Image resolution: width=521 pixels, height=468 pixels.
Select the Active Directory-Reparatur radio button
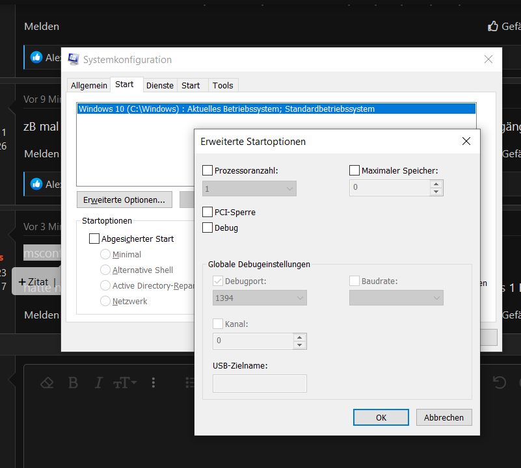[x=105, y=285]
